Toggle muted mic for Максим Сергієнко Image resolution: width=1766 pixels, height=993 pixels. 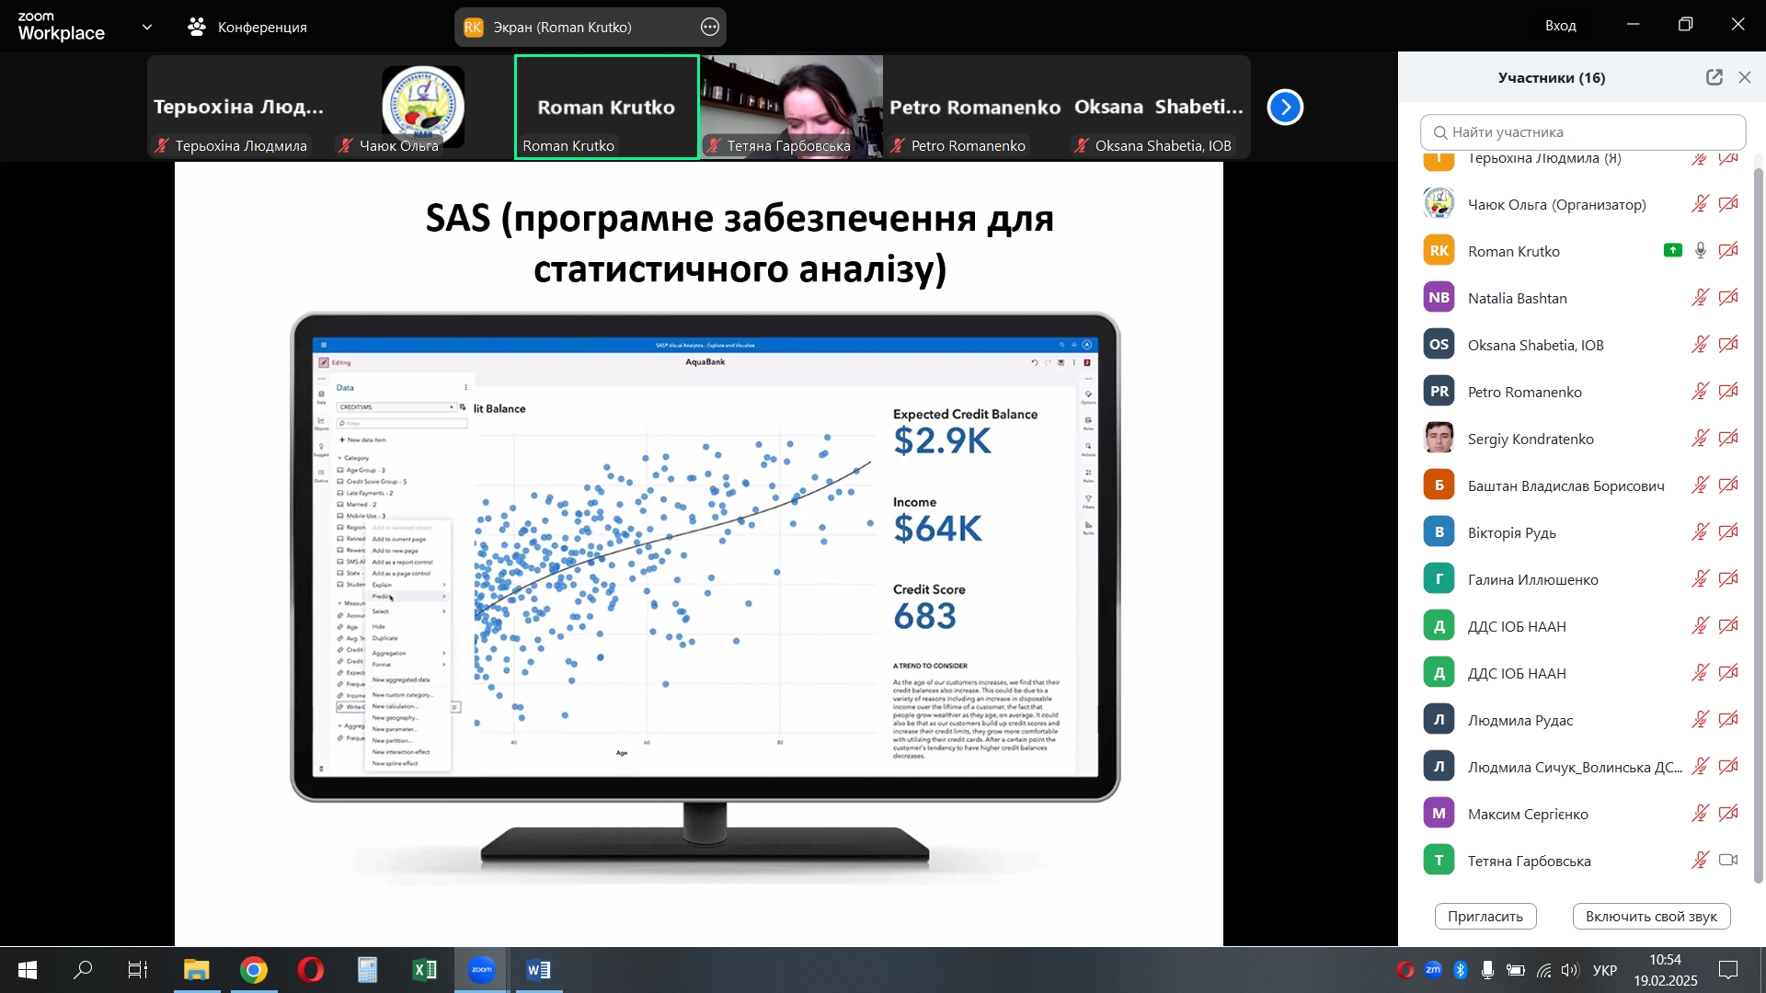[1701, 814]
